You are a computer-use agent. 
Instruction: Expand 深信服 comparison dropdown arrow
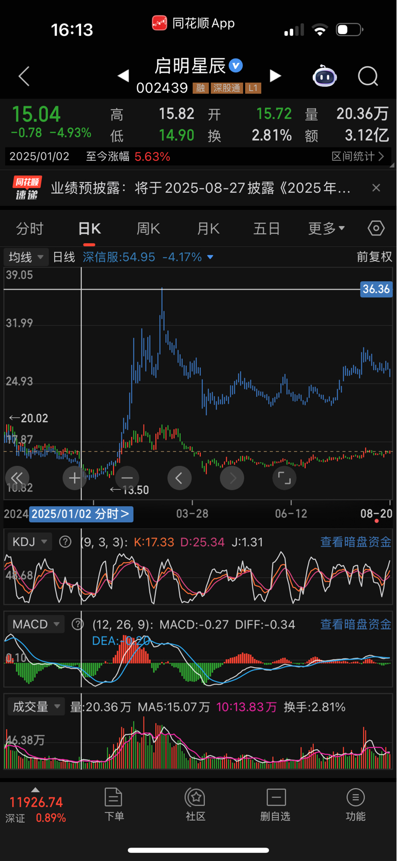(x=210, y=257)
